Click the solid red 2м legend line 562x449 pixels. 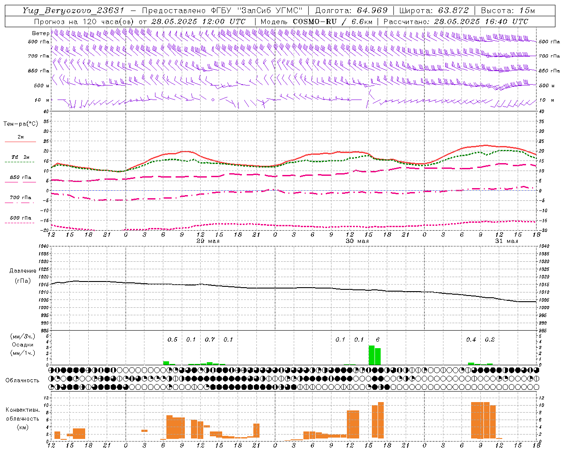tap(20, 142)
